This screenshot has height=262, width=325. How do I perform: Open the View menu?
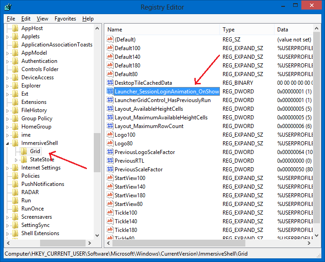42,19
